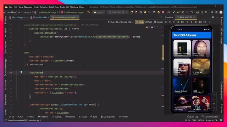Click the emulator rotate left icon
Image resolution: width=227 pixels, height=127 pixels.
178,22
